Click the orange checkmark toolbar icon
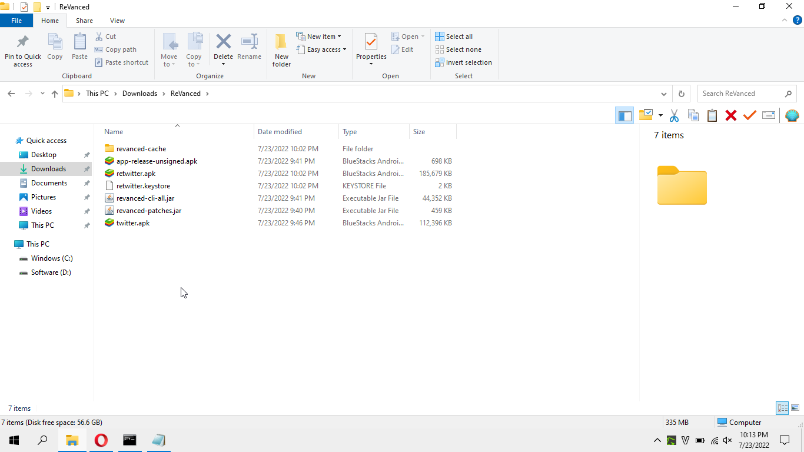 [x=750, y=115]
